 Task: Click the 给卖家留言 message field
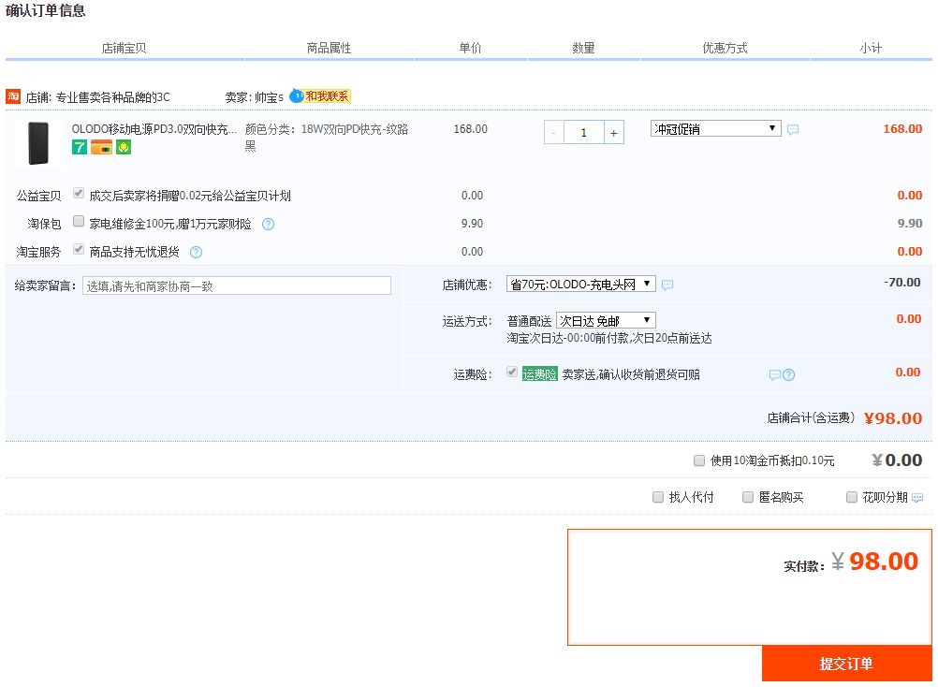(x=237, y=285)
